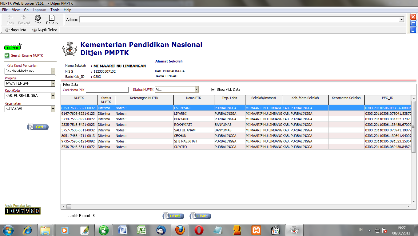Click the red X sidebar icon
Viewport: 418px width, 236px height.
point(413,17)
